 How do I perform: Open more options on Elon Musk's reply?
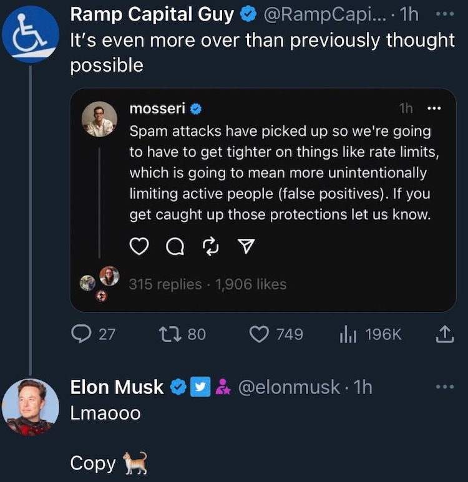[445, 387]
